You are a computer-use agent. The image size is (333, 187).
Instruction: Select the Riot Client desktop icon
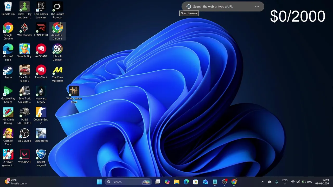pyautogui.click(x=41, y=72)
